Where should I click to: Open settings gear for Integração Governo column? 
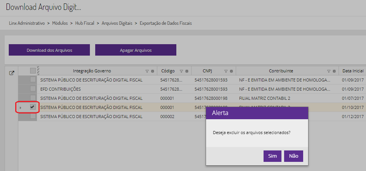tap(152, 71)
